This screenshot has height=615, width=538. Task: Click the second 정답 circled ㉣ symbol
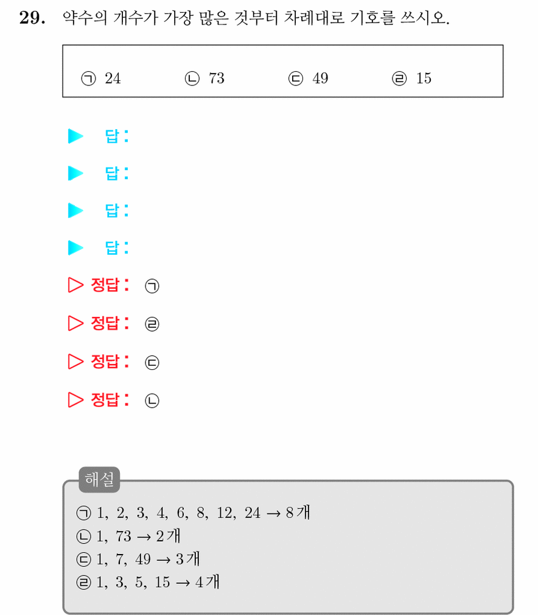[152, 324]
